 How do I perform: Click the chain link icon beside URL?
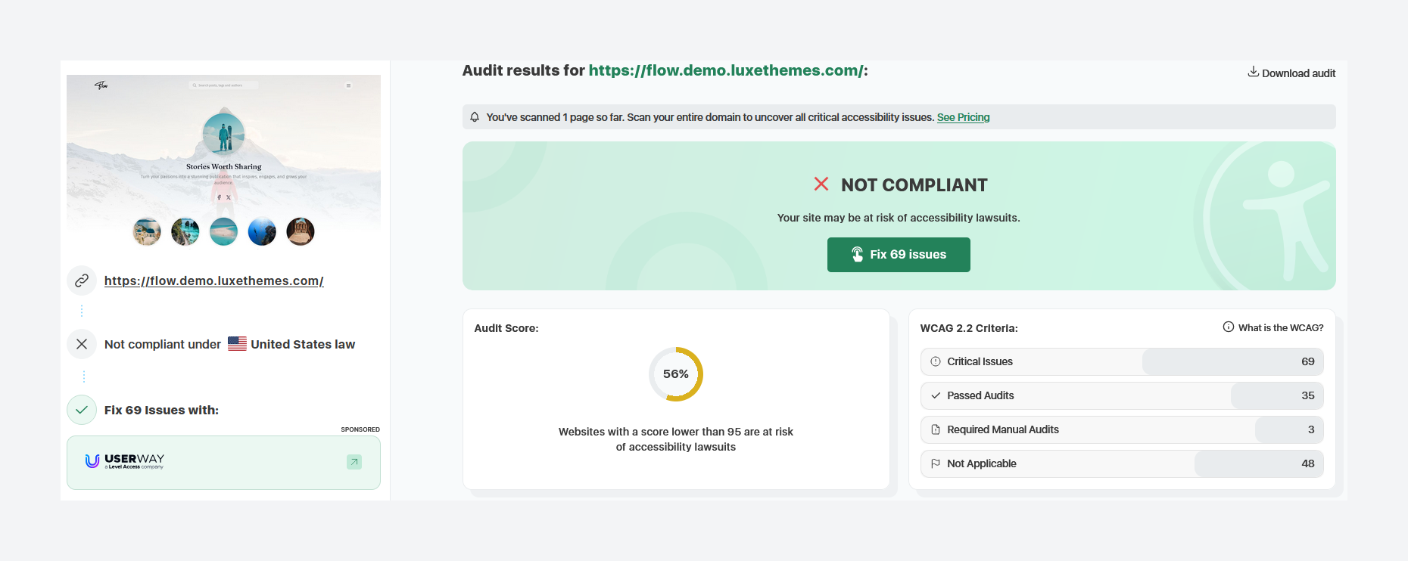tap(82, 280)
